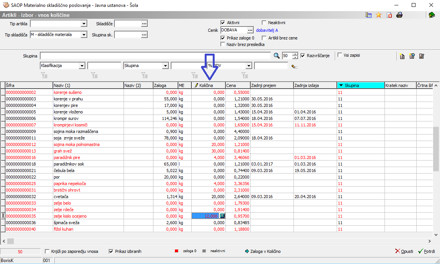Open Skladišče lookup ellipsis button
This screenshot has height=264, width=440.
point(144,24)
